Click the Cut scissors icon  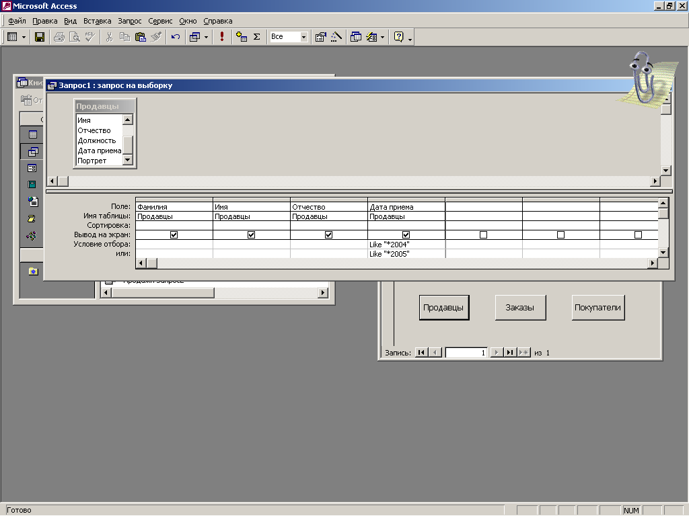click(x=109, y=37)
